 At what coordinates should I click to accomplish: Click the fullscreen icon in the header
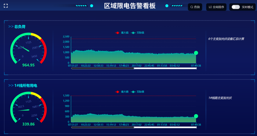coord(6,6)
